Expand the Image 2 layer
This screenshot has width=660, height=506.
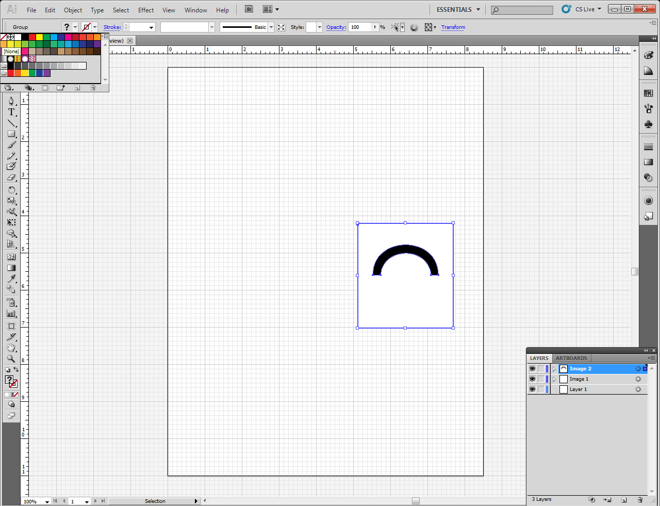pos(554,369)
